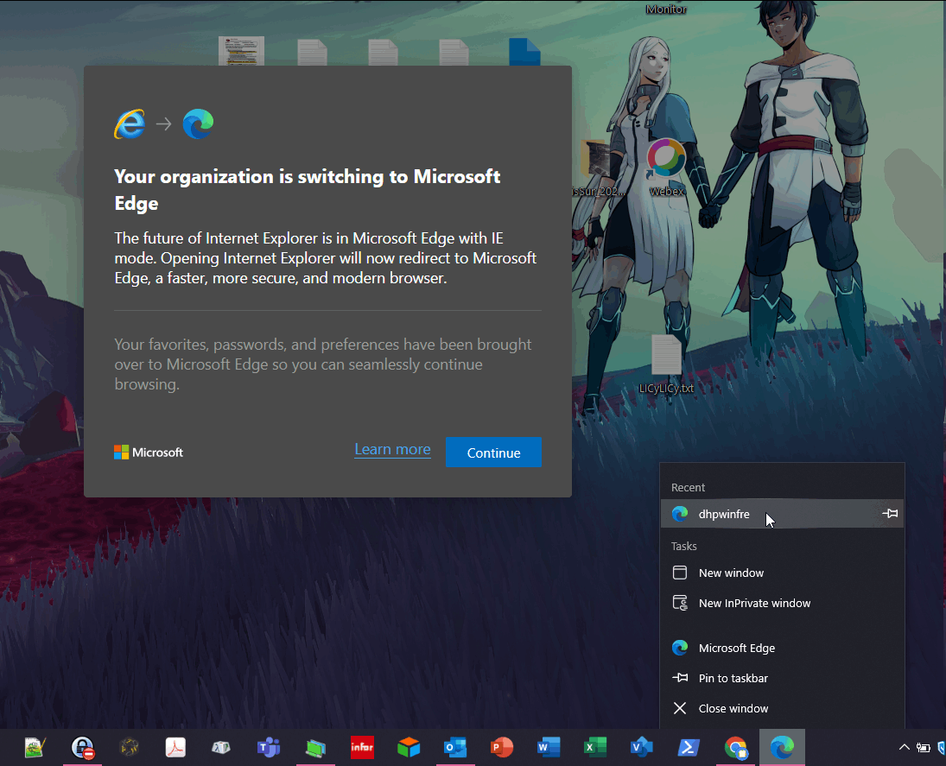Click the Tasks section heading

click(x=683, y=546)
